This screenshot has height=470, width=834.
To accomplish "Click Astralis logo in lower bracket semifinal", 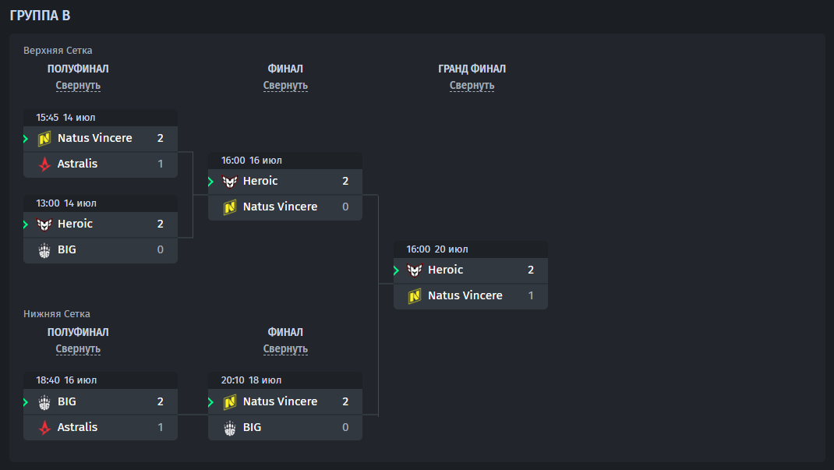I will pyautogui.click(x=44, y=427).
